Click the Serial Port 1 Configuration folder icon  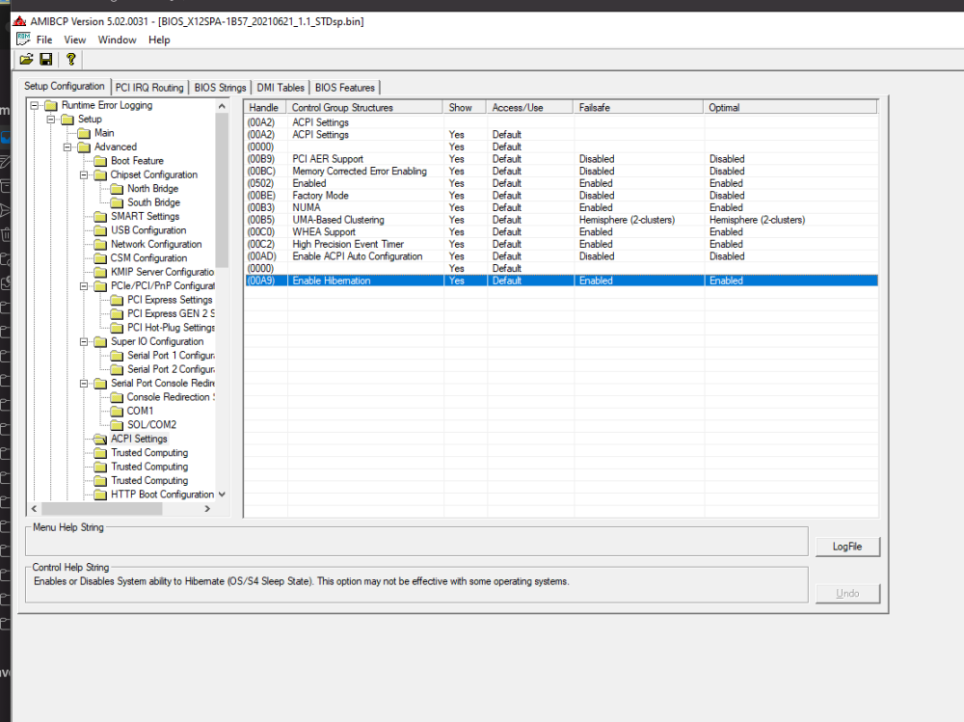tap(117, 356)
